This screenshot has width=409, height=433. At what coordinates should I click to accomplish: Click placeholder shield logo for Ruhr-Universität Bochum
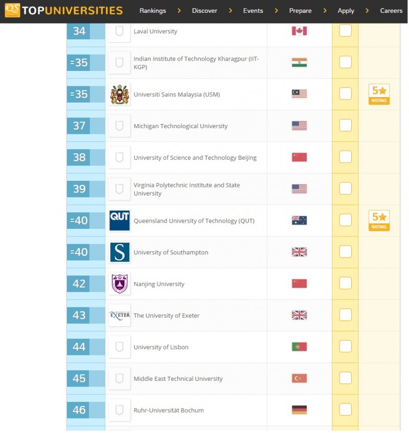point(119,410)
